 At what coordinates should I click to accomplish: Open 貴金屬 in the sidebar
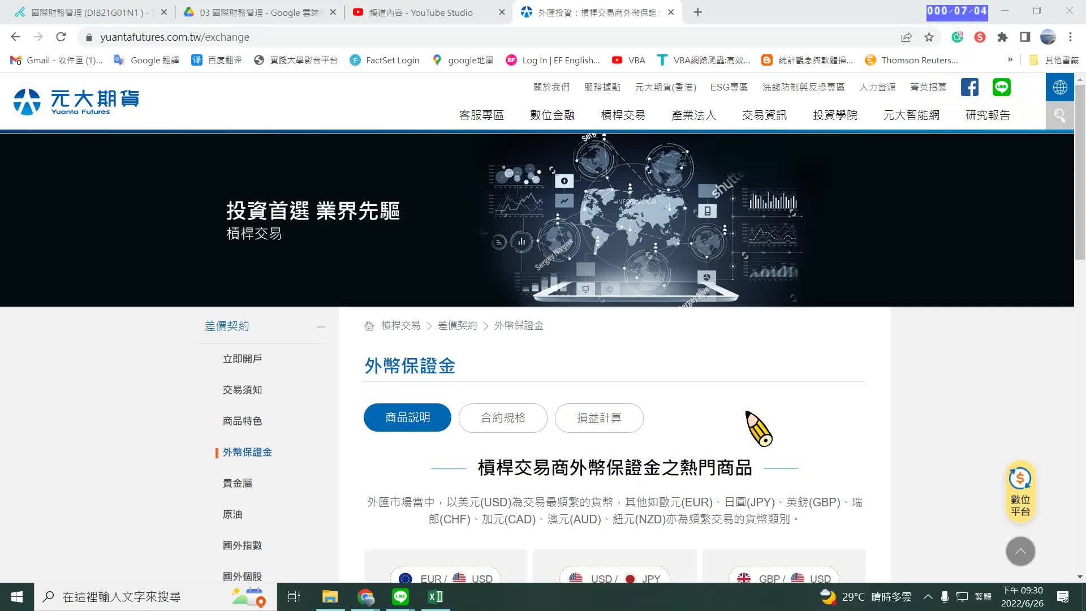[x=238, y=483]
